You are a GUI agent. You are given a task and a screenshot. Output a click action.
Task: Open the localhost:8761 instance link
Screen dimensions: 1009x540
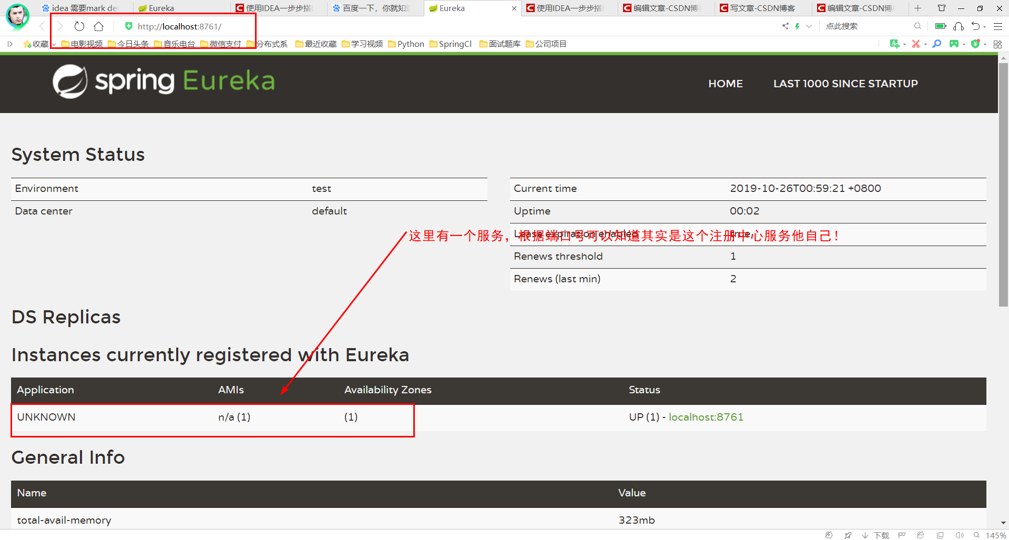(x=706, y=417)
